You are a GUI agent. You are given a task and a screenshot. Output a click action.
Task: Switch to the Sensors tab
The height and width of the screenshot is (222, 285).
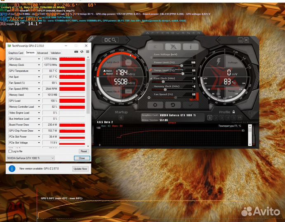coord(30,52)
